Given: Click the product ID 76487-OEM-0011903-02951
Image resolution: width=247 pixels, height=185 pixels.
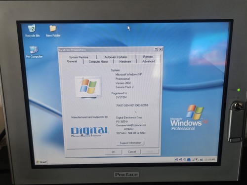Looking at the screenshot, I should pos(132,105).
